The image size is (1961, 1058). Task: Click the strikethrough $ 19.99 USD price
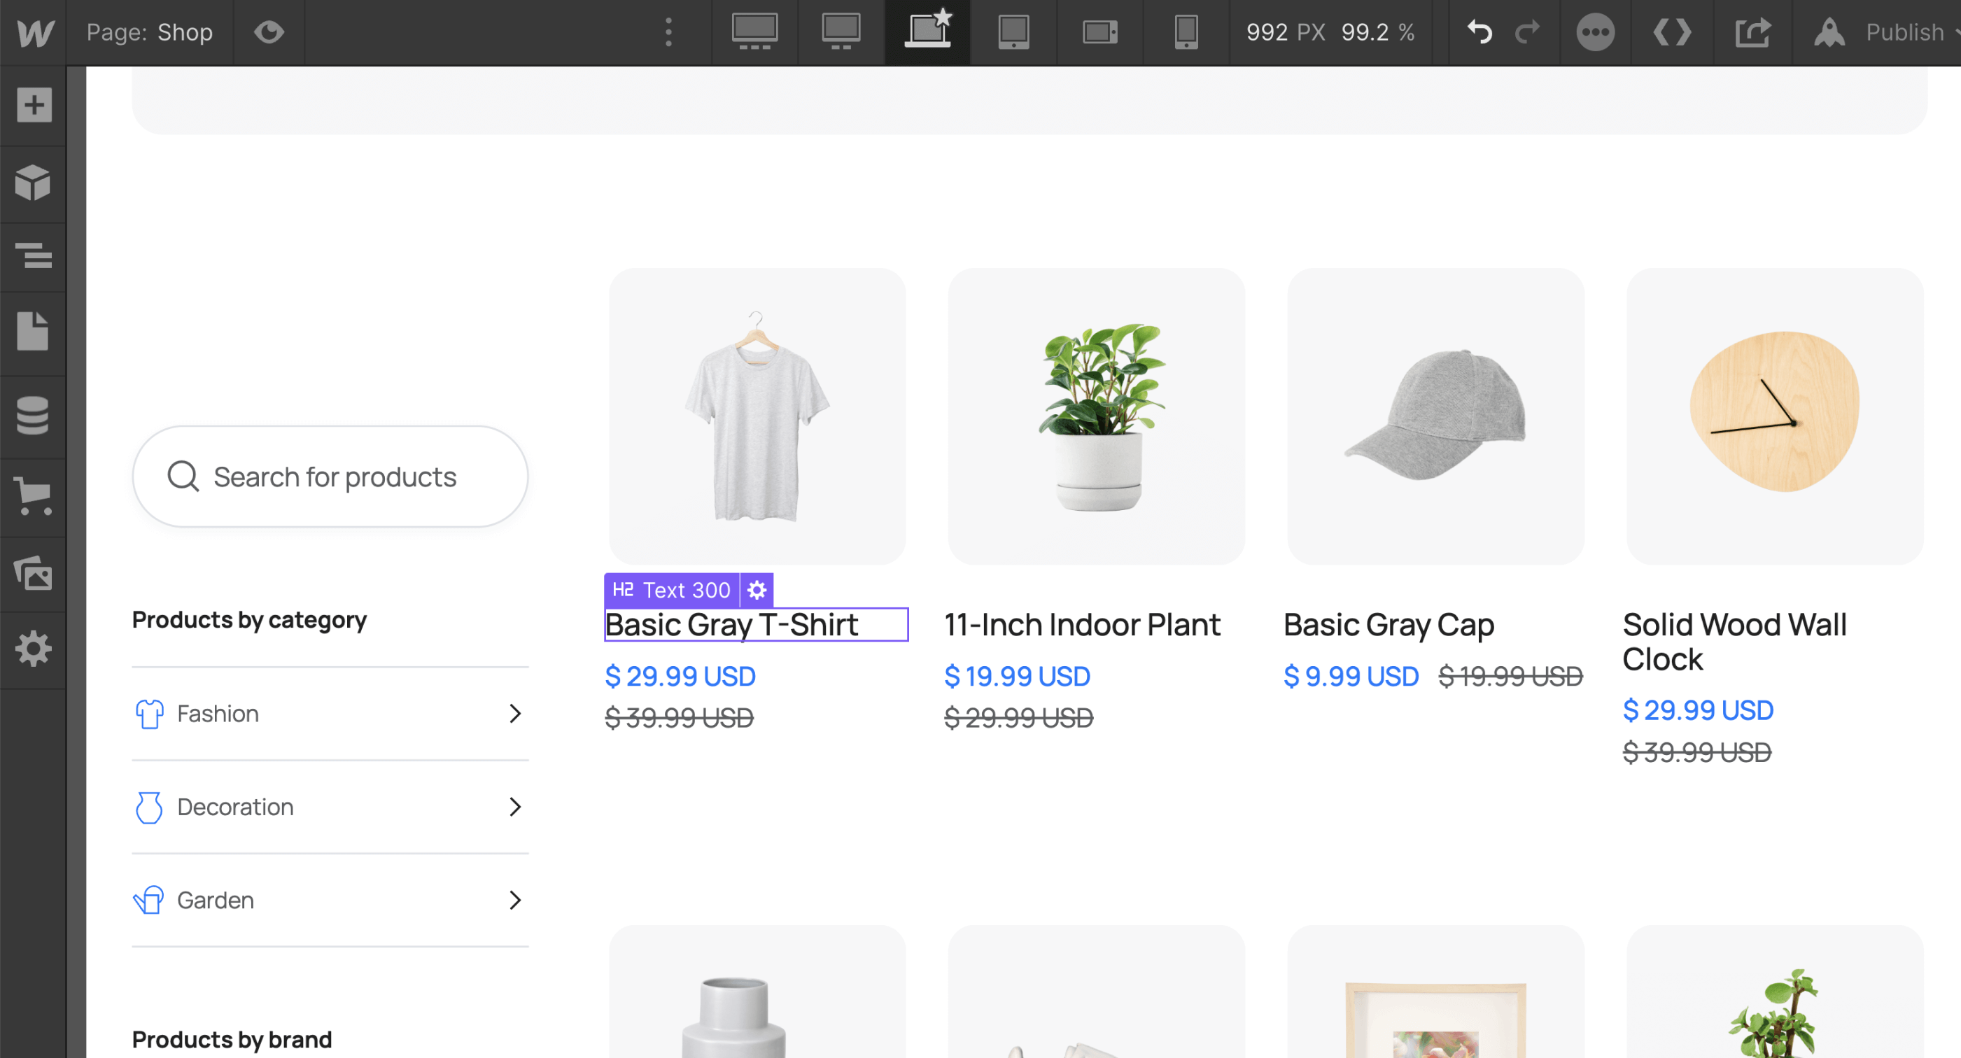click(x=1510, y=676)
